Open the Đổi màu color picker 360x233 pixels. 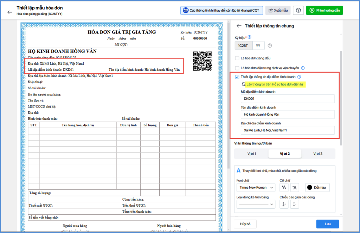pos(317,188)
